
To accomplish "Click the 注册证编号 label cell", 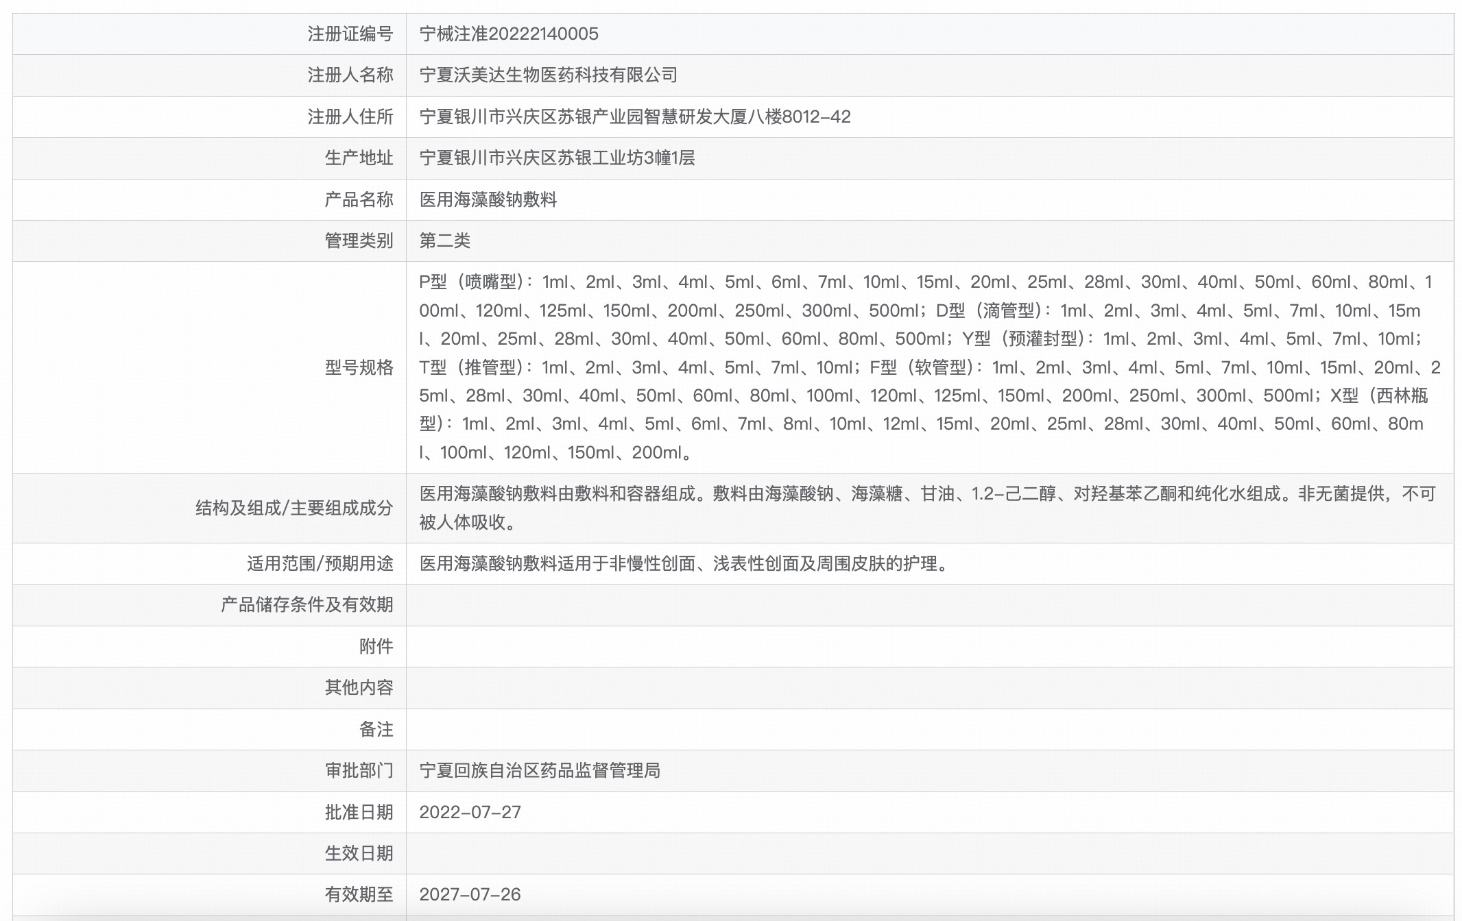I will pos(350,34).
